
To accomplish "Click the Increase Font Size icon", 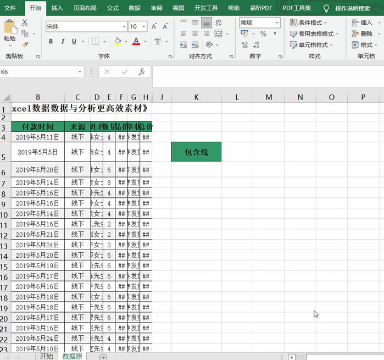I will (154, 26).
